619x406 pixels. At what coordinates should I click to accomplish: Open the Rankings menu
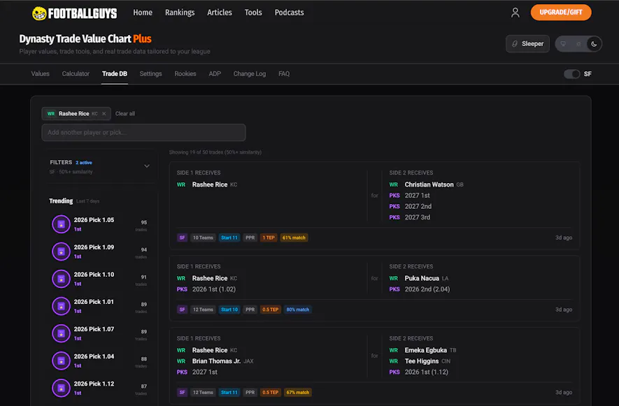pos(180,13)
